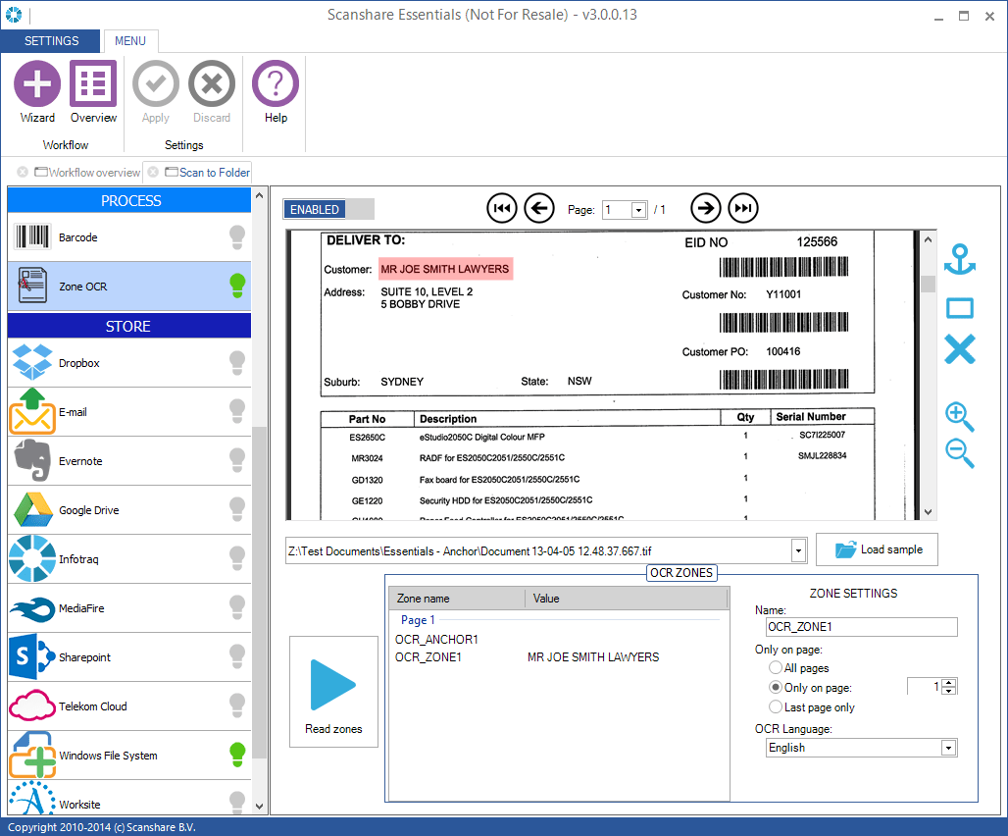Zoom in on the document preview
Screen dimensions: 1008x836
coord(960,416)
